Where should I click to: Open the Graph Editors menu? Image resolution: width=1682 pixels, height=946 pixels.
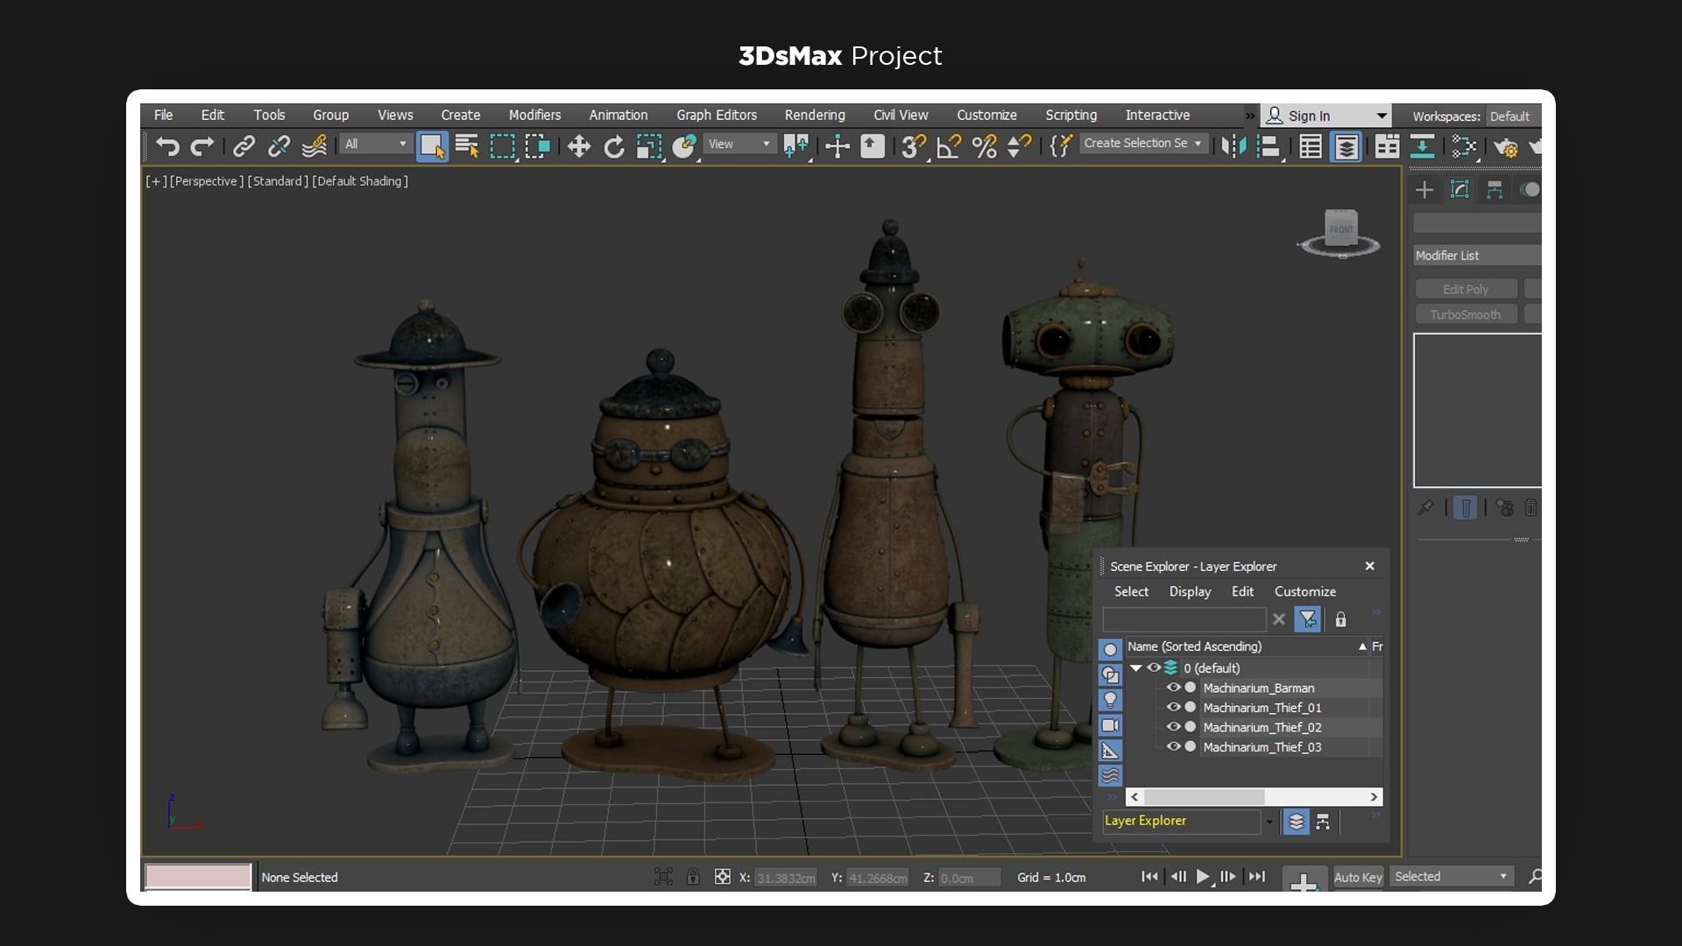pos(717,115)
